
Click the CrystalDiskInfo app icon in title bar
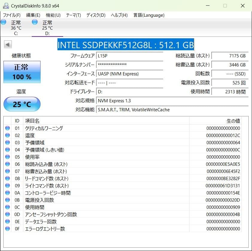tap(6, 6)
